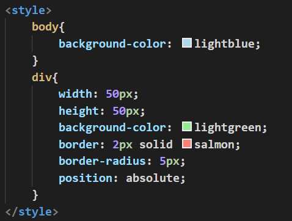Select the solid border style keyword
The height and width of the screenshot is (221, 292).
(156, 144)
